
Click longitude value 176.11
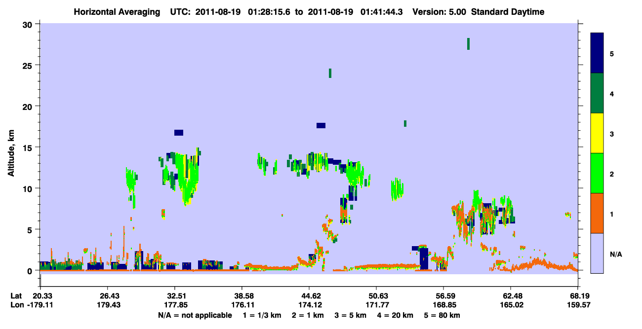pos(241,305)
